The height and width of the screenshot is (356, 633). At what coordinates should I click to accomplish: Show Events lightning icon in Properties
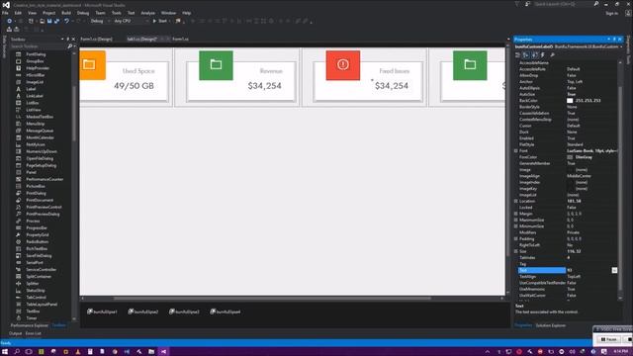click(x=543, y=55)
